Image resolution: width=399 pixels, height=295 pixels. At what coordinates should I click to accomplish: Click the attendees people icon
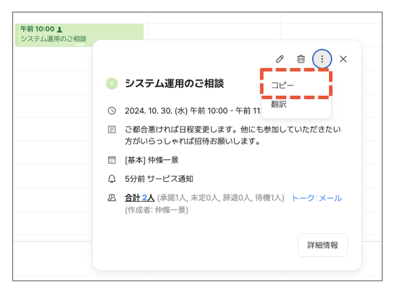pyautogui.click(x=112, y=198)
